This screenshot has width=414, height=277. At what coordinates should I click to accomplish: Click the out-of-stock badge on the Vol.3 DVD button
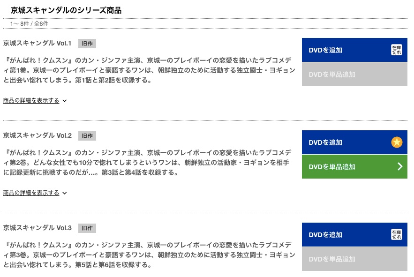click(397, 234)
